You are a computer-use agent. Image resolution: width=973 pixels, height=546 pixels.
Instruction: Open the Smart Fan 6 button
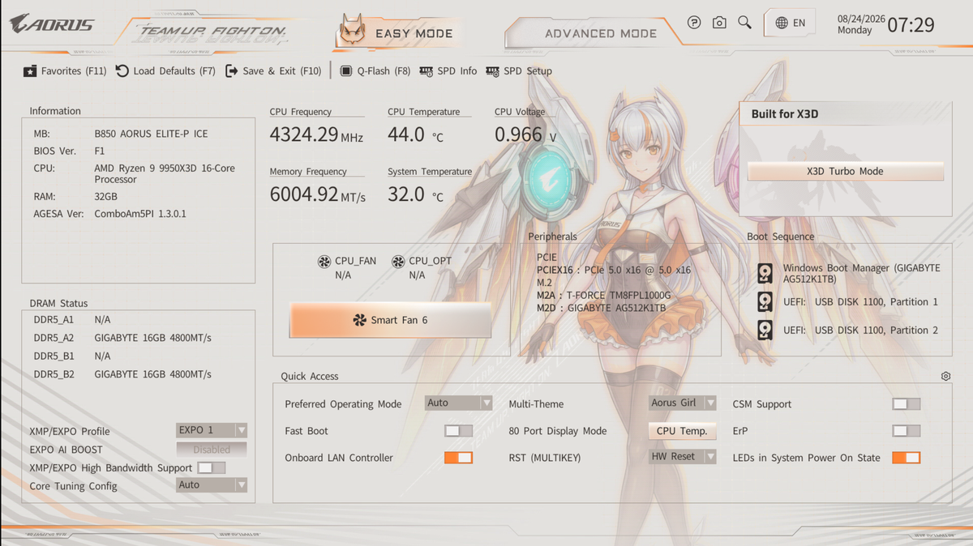point(390,320)
